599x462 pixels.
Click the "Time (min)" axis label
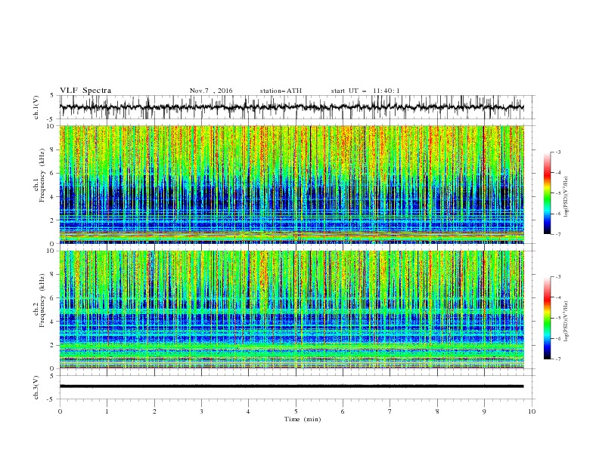point(303,419)
